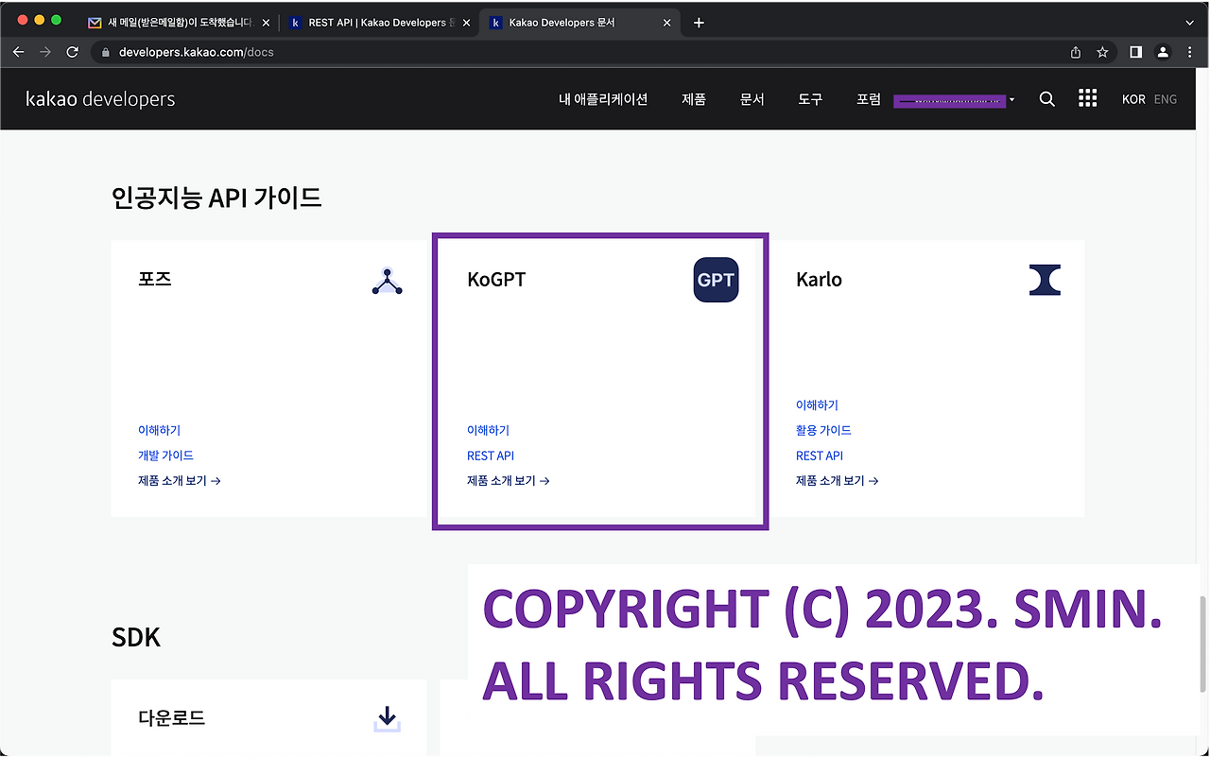Screen dimensions: 1210x757
Task: Click the kakao developers logo
Action: [100, 99]
